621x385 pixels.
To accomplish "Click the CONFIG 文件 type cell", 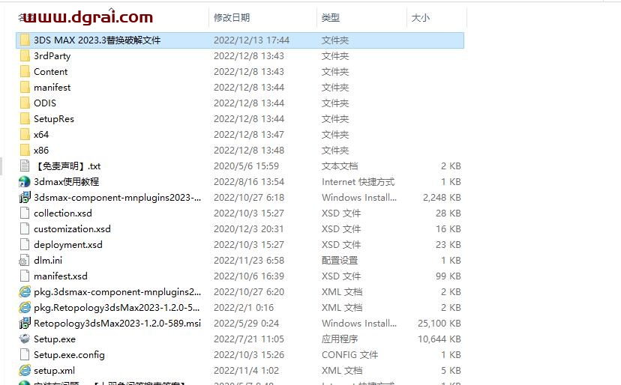I will (x=349, y=355).
